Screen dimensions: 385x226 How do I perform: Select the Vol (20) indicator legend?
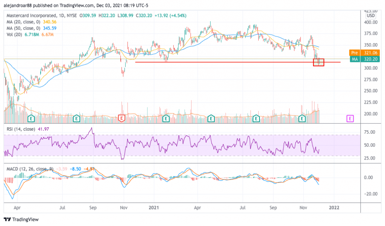[x=14, y=35]
